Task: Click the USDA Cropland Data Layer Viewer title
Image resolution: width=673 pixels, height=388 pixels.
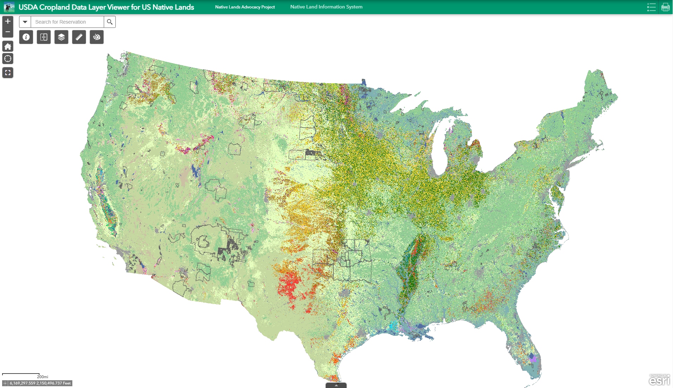Action: point(106,7)
